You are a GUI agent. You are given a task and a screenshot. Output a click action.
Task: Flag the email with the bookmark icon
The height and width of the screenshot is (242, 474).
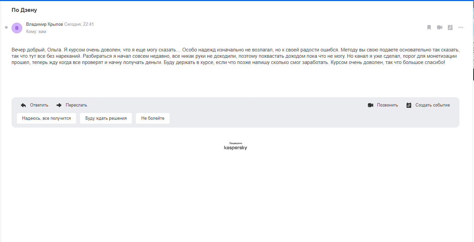click(429, 27)
